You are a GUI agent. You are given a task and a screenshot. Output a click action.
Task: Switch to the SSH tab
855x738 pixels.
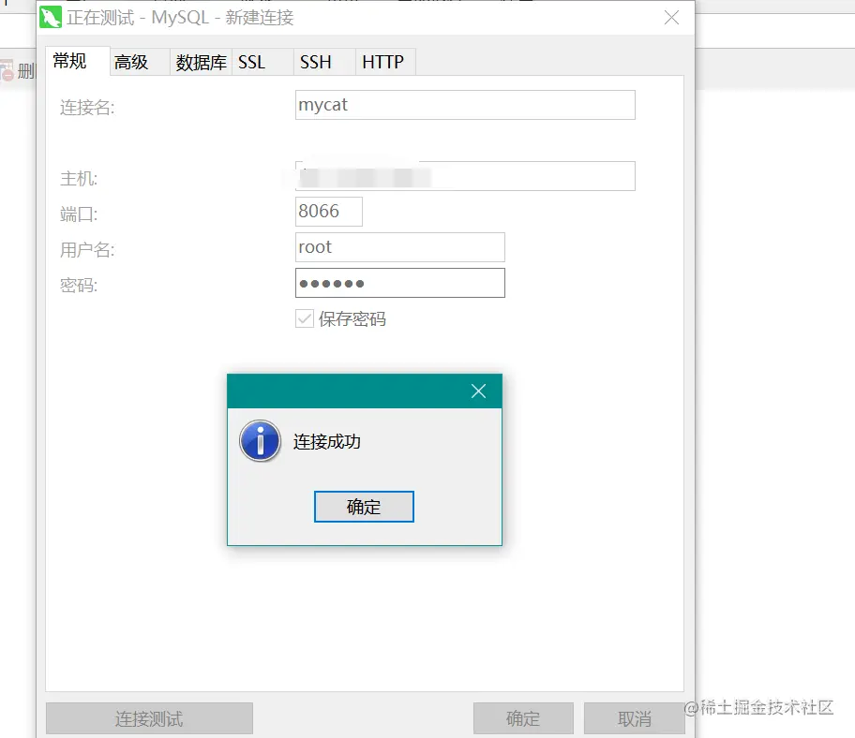pos(325,62)
